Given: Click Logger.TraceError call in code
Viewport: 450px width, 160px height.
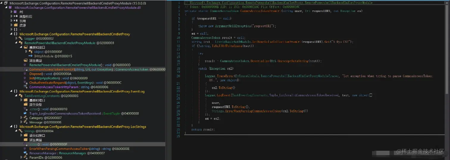Looking at the screenshot, I should click(x=219, y=76).
